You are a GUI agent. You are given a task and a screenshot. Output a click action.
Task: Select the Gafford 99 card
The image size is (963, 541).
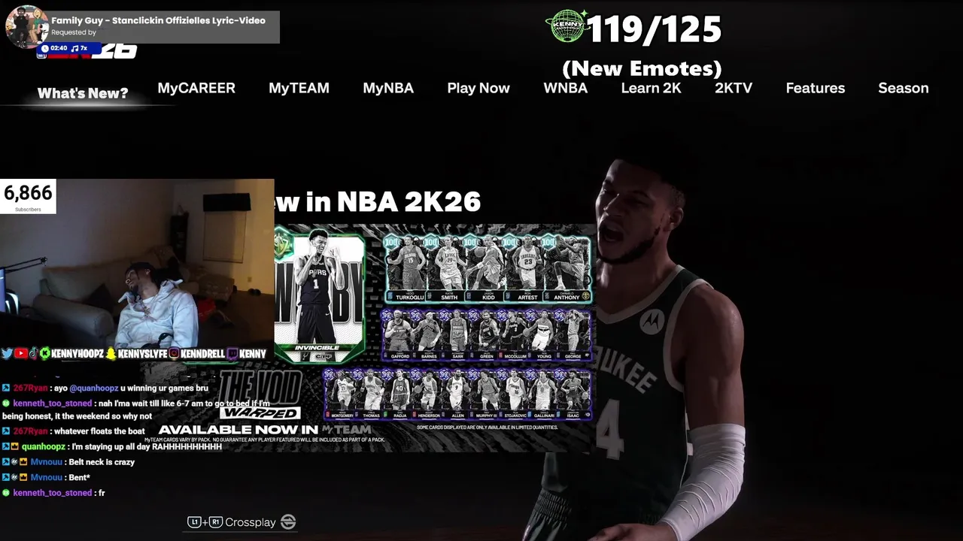(398, 334)
